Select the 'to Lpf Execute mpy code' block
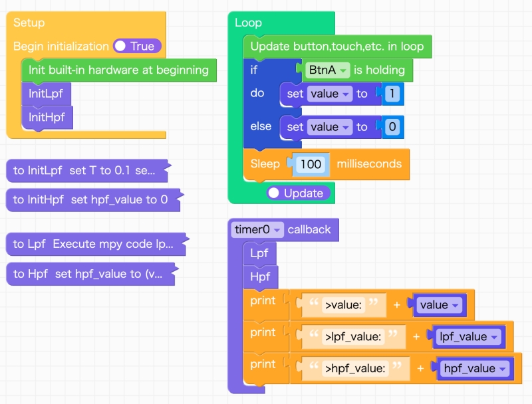Image resolution: width=532 pixels, height=404 pixels. click(93, 244)
